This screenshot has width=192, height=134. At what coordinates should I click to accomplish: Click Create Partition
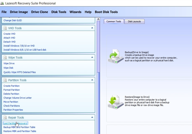tap(12, 86)
